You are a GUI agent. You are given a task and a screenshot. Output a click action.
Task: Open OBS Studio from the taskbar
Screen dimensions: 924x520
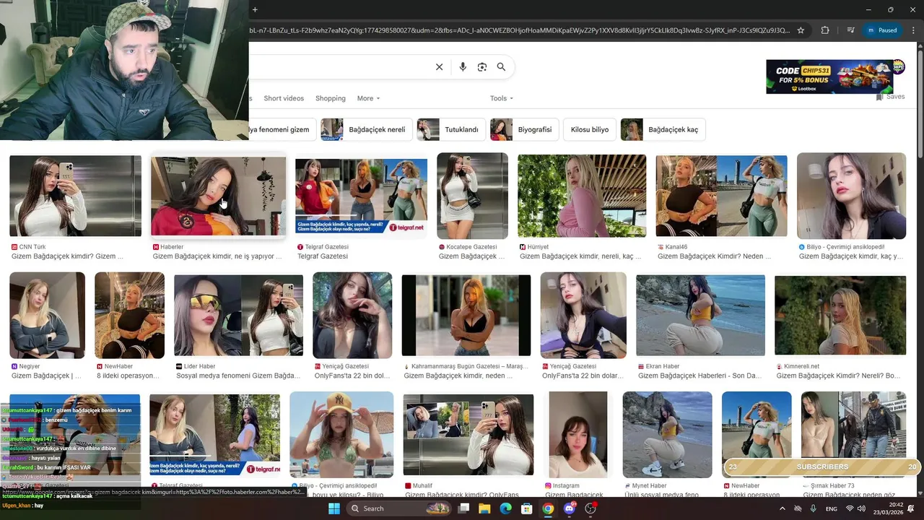(x=591, y=508)
